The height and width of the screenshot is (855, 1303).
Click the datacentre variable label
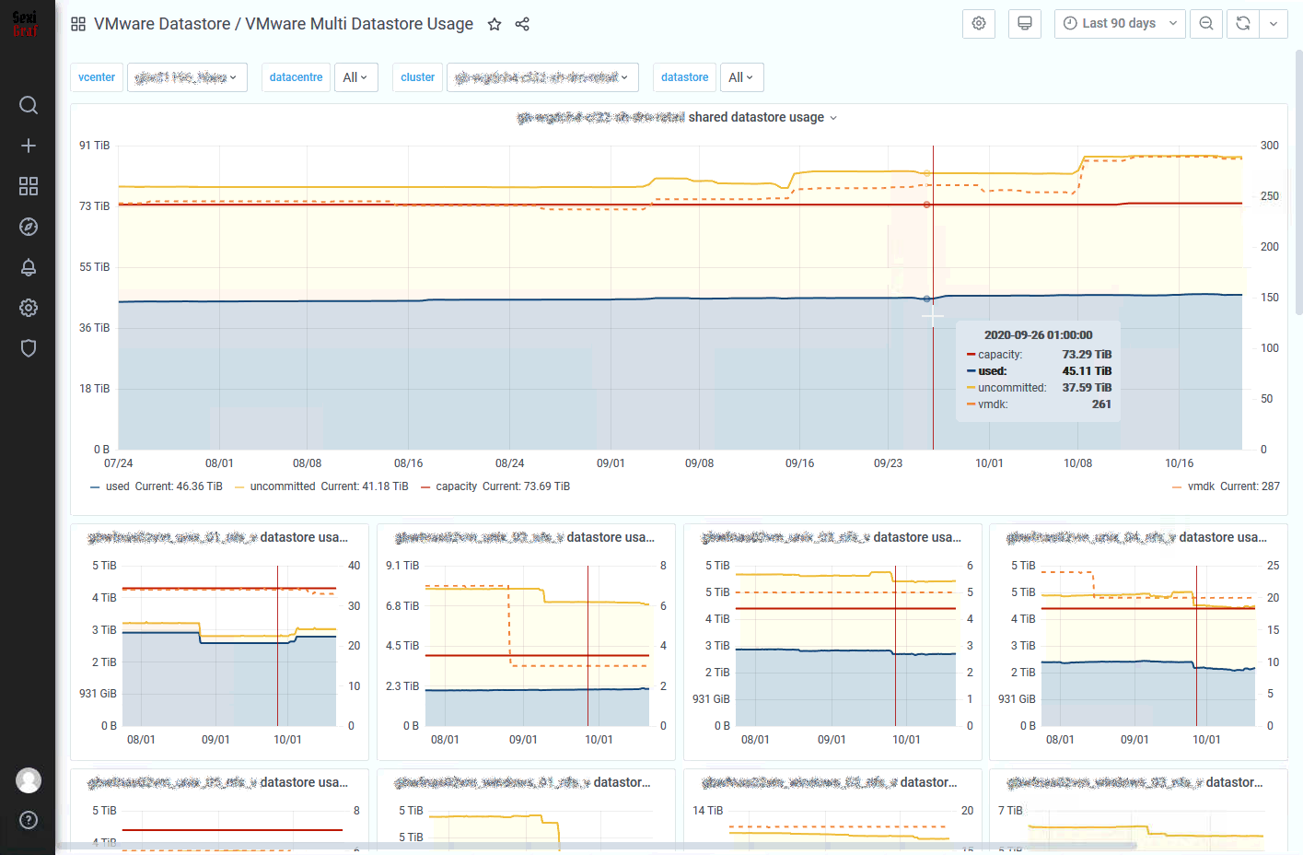[x=297, y=77]
